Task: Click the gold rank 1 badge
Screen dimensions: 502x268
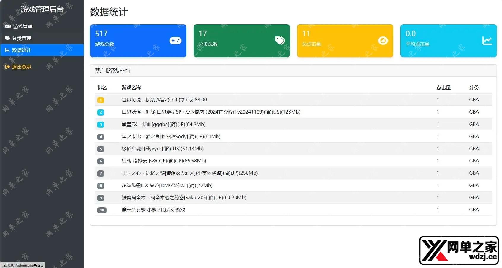Action: 101,100
